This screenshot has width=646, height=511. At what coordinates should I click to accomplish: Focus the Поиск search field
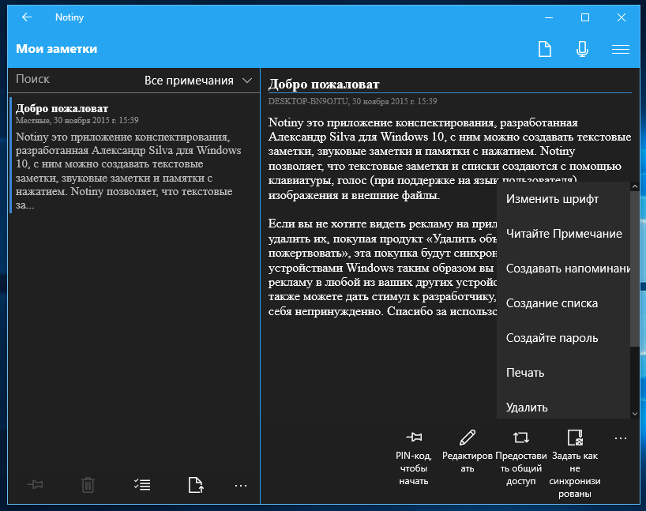tap(74, 80)
